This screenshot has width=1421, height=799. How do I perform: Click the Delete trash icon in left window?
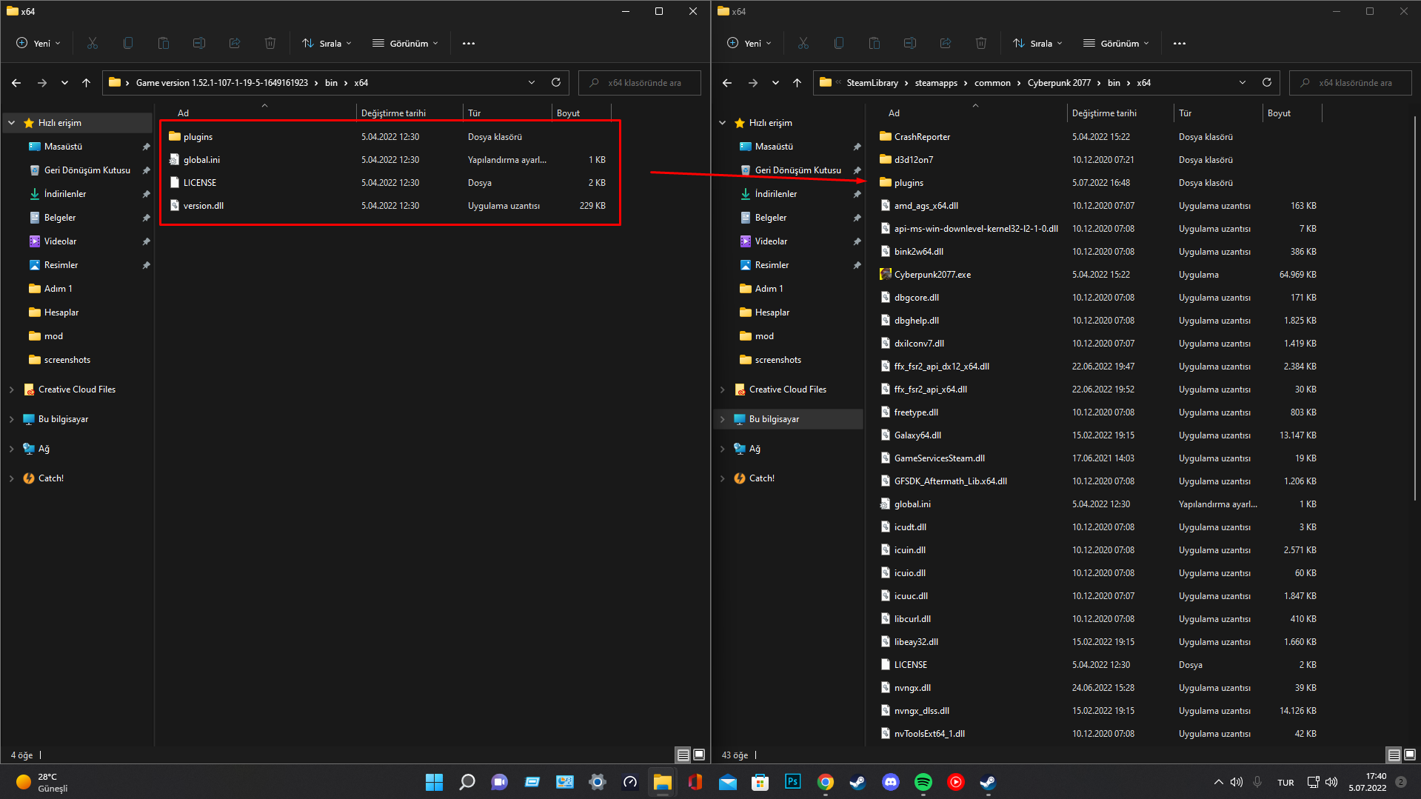270,43
